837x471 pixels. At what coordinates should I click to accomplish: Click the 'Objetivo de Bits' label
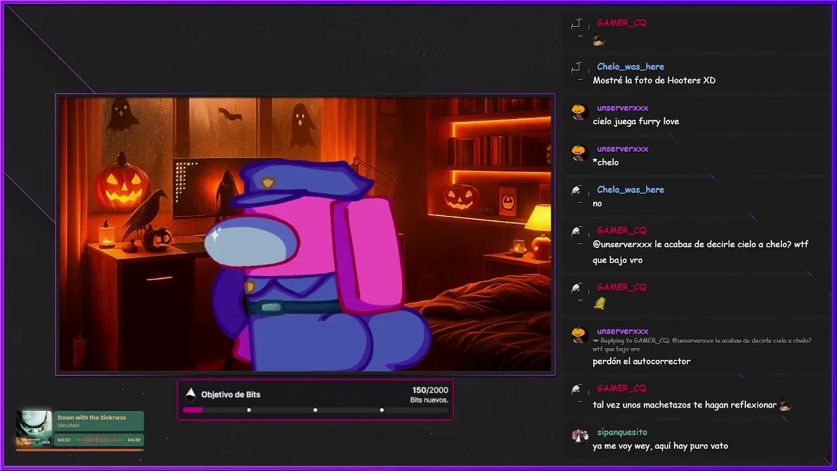[231, 394]
